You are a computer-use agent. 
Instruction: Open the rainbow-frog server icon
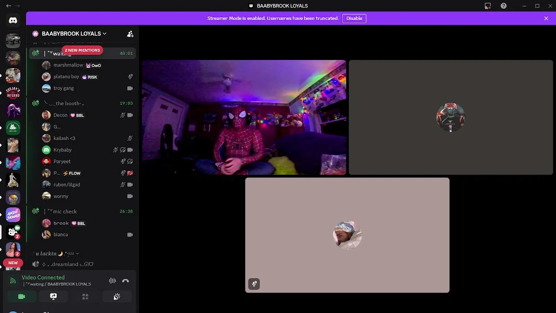click(13, 197)
